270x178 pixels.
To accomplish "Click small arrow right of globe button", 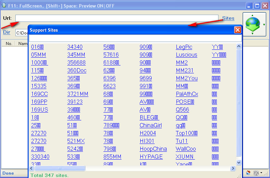I will pos(264,25).
